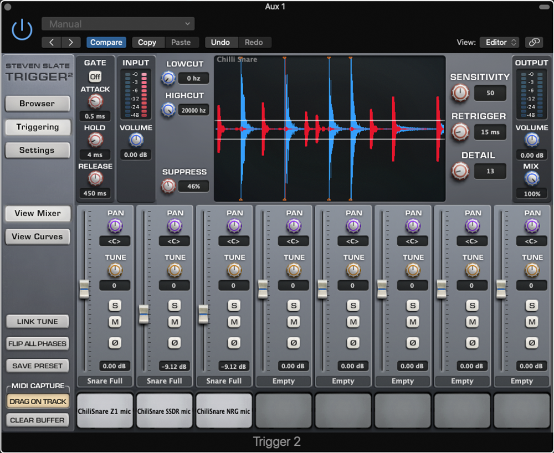554x453 pixels.
Task: Flip phase on third Snare Full channel
Action: click(234, 343)
